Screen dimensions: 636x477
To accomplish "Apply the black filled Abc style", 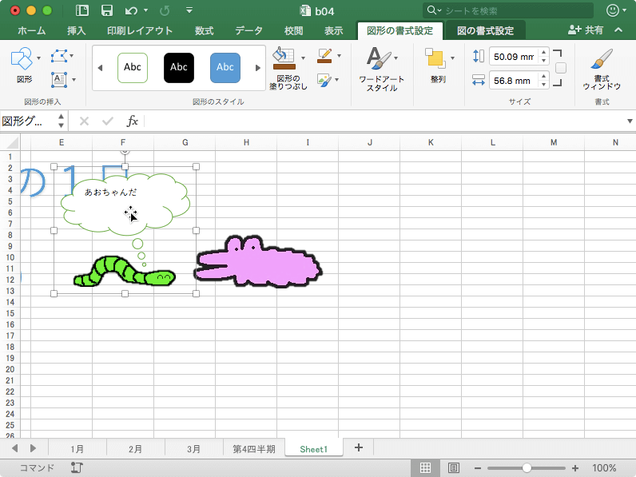I will click(x=178, y=67).
